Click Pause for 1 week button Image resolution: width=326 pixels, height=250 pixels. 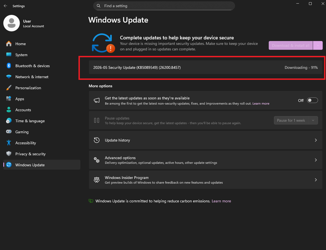291,120
